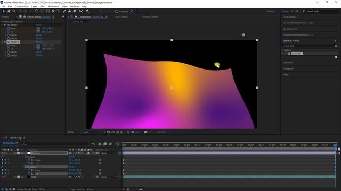Toggle visibility eye of BG layer
The image size is (341, 191).
2,177
